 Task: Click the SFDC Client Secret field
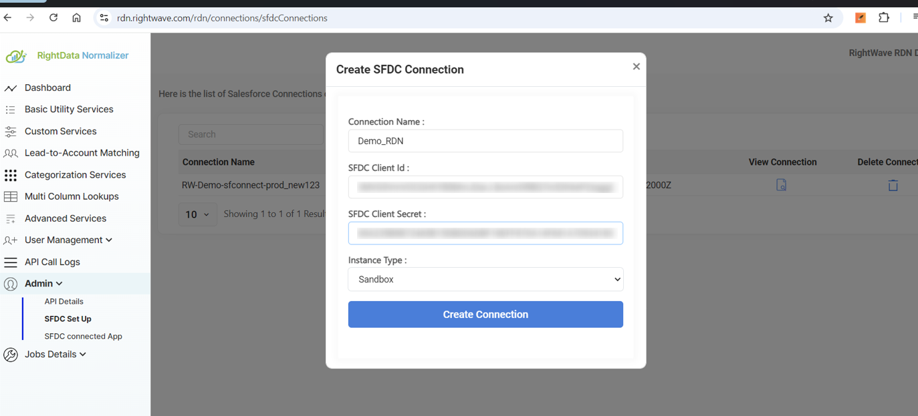click(485, 233)
